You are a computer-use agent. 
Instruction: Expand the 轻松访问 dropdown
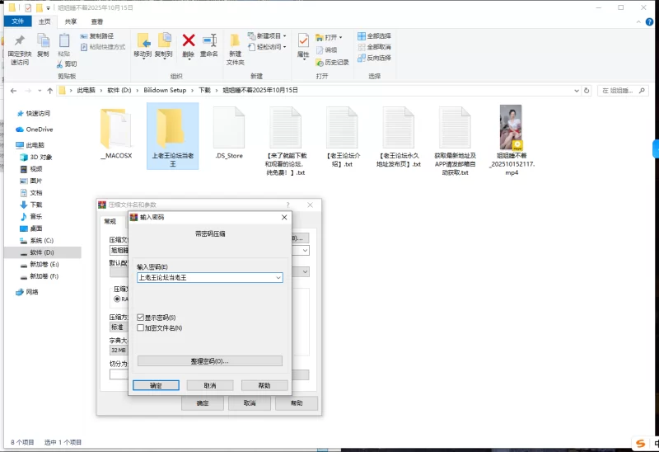tap(284, 47)
